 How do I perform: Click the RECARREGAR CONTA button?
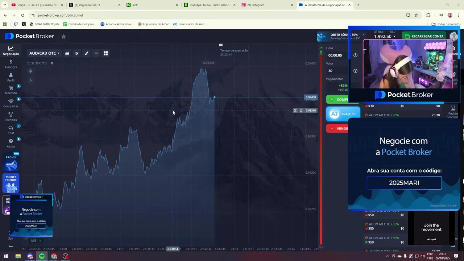click(x=424, y=36)
